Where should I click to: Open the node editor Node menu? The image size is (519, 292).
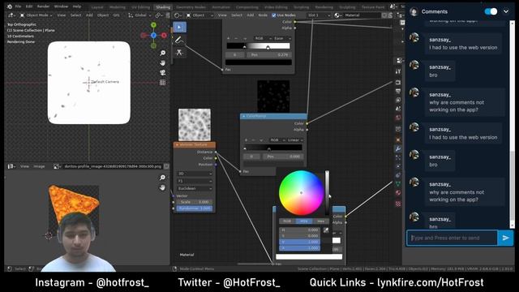[263, 15]
